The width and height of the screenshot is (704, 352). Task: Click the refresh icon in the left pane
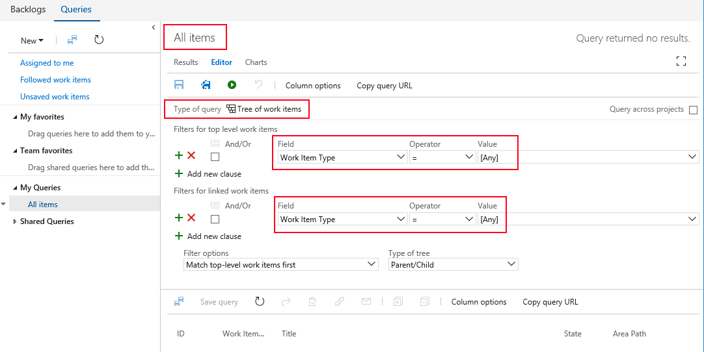point(99,40)
